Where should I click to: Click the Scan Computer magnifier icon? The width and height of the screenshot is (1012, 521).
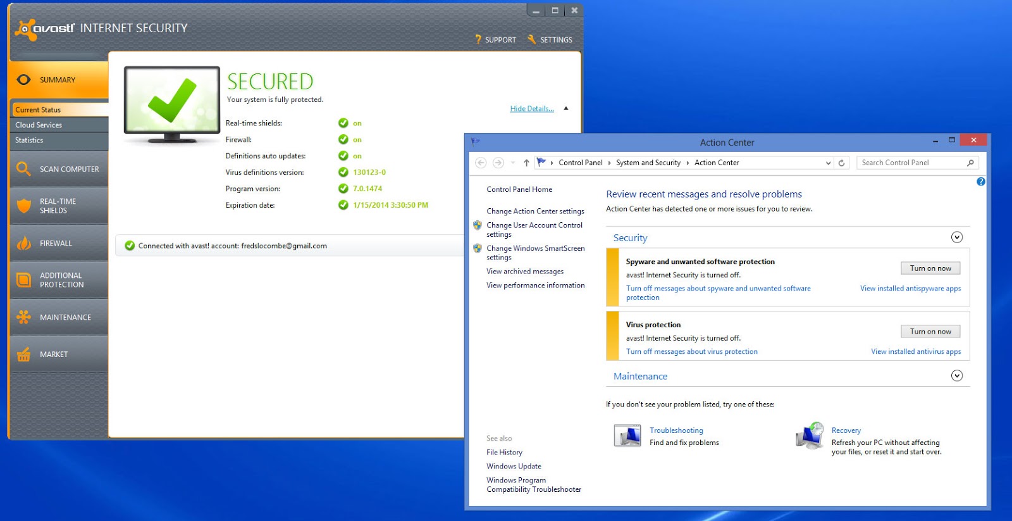click(x=24, y=169)
